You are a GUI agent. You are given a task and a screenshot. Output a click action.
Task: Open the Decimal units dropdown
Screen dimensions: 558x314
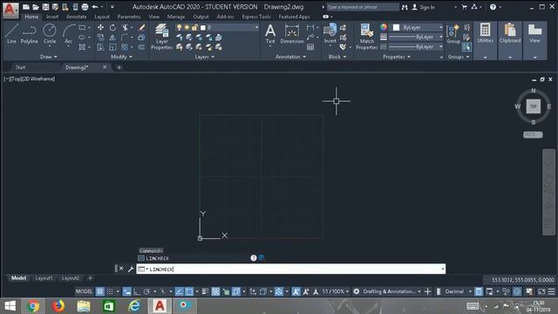[x=470, y=291]
